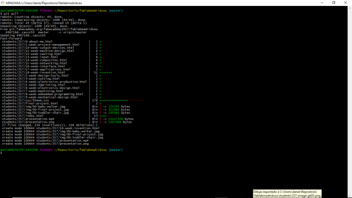Image resolution: width=352 pixels, height=198 pixels.
Task: Click the '$ git pull' command line
Action: click(x=9, y=14)
